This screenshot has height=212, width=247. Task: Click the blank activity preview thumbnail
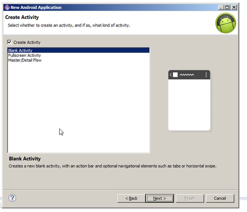click(x=189, y=100)
